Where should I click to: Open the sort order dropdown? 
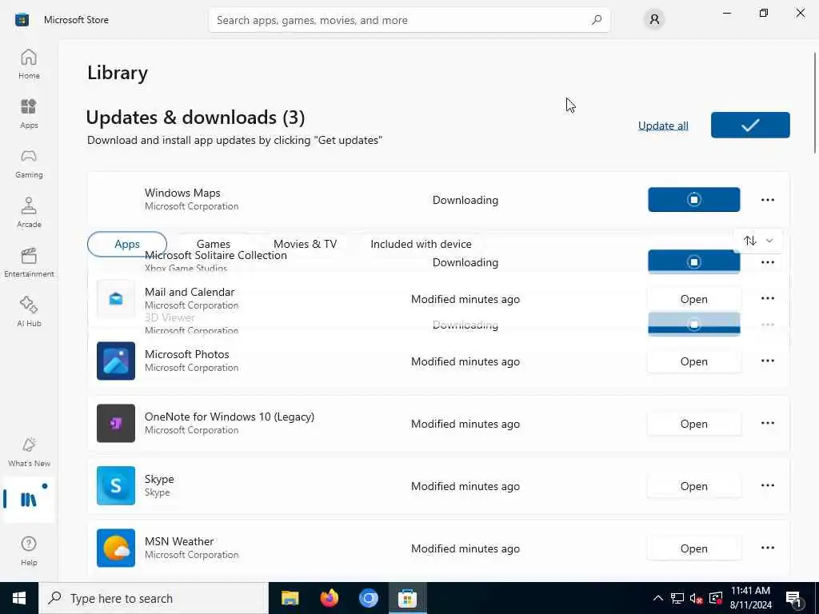(758, 241)
